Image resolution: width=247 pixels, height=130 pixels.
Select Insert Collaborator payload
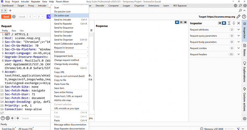tap(70, 44)
